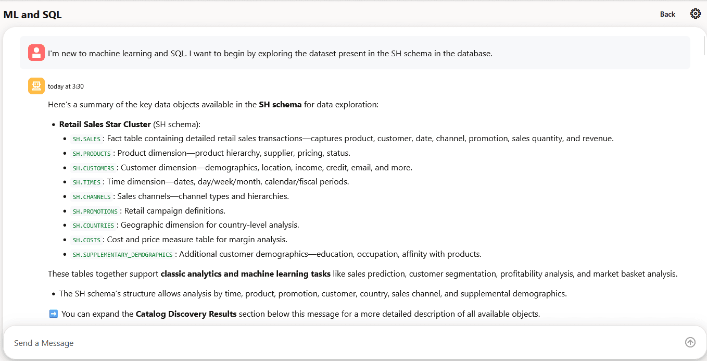The width and height of the screenshot is (707, 361).
Task: Open the settings gear icon
Action: point(695,14)
